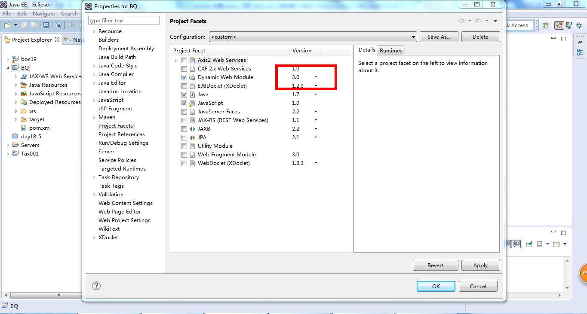This screenshot has height=314, width=587.
Task: Expand the Resource preference node
Action: tap(94, 31)
